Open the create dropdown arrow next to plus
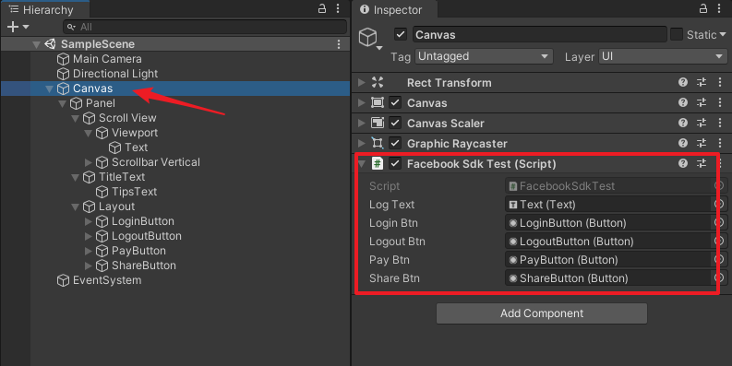 (x=26, y=27)
